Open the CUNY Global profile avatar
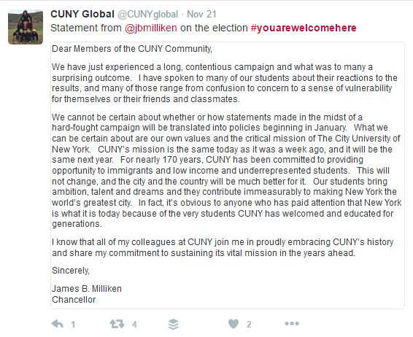 pyautogui.click(x=26, y=27)
